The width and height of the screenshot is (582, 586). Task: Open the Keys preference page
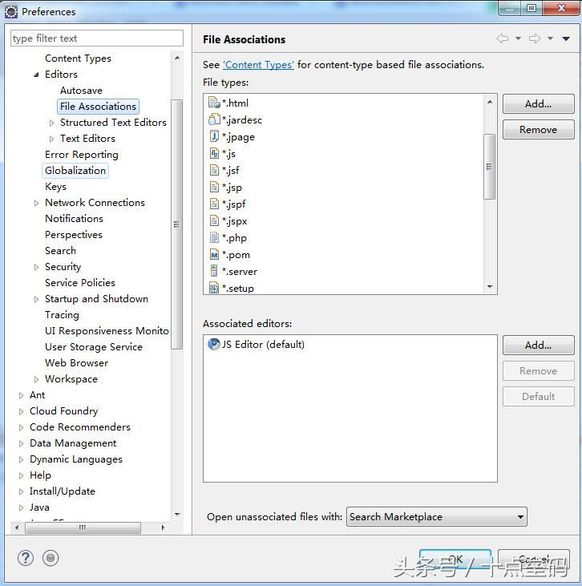(55, 187)
